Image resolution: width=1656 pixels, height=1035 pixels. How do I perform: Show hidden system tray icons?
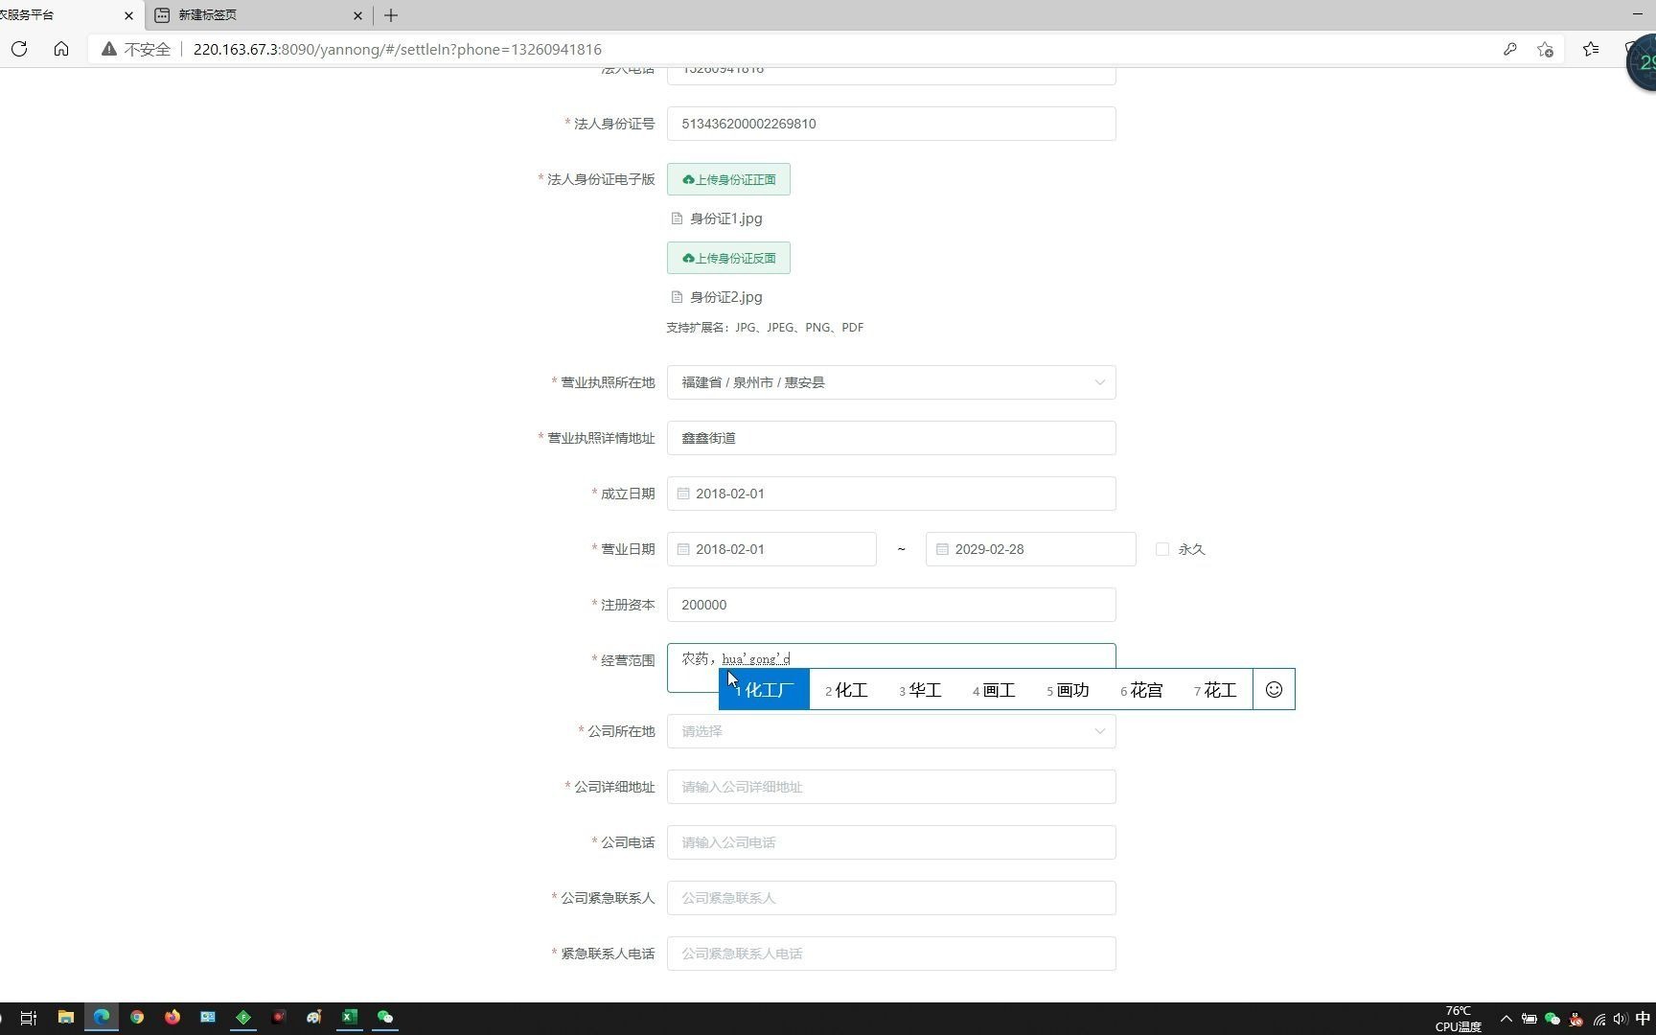pyautogui.click(x=1506, y=1019)
